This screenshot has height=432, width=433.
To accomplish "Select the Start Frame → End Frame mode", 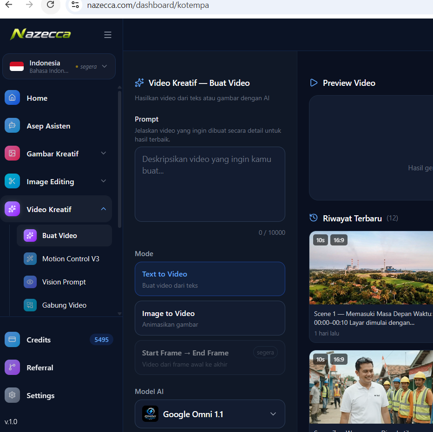I will click(x=210, y=357).
